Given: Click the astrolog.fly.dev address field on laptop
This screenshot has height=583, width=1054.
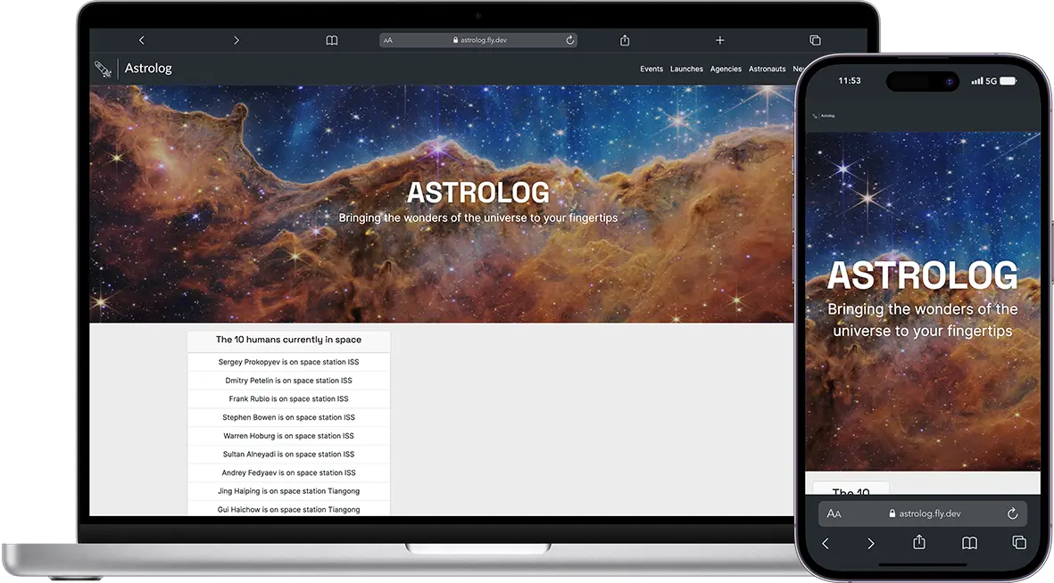Looking at the screenshot, I should tap(480, 40).
